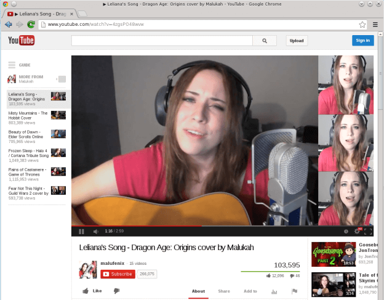Screen dimensions: 384x300
Task: Click the browser forward arrow
Action: tap(20, 24)
